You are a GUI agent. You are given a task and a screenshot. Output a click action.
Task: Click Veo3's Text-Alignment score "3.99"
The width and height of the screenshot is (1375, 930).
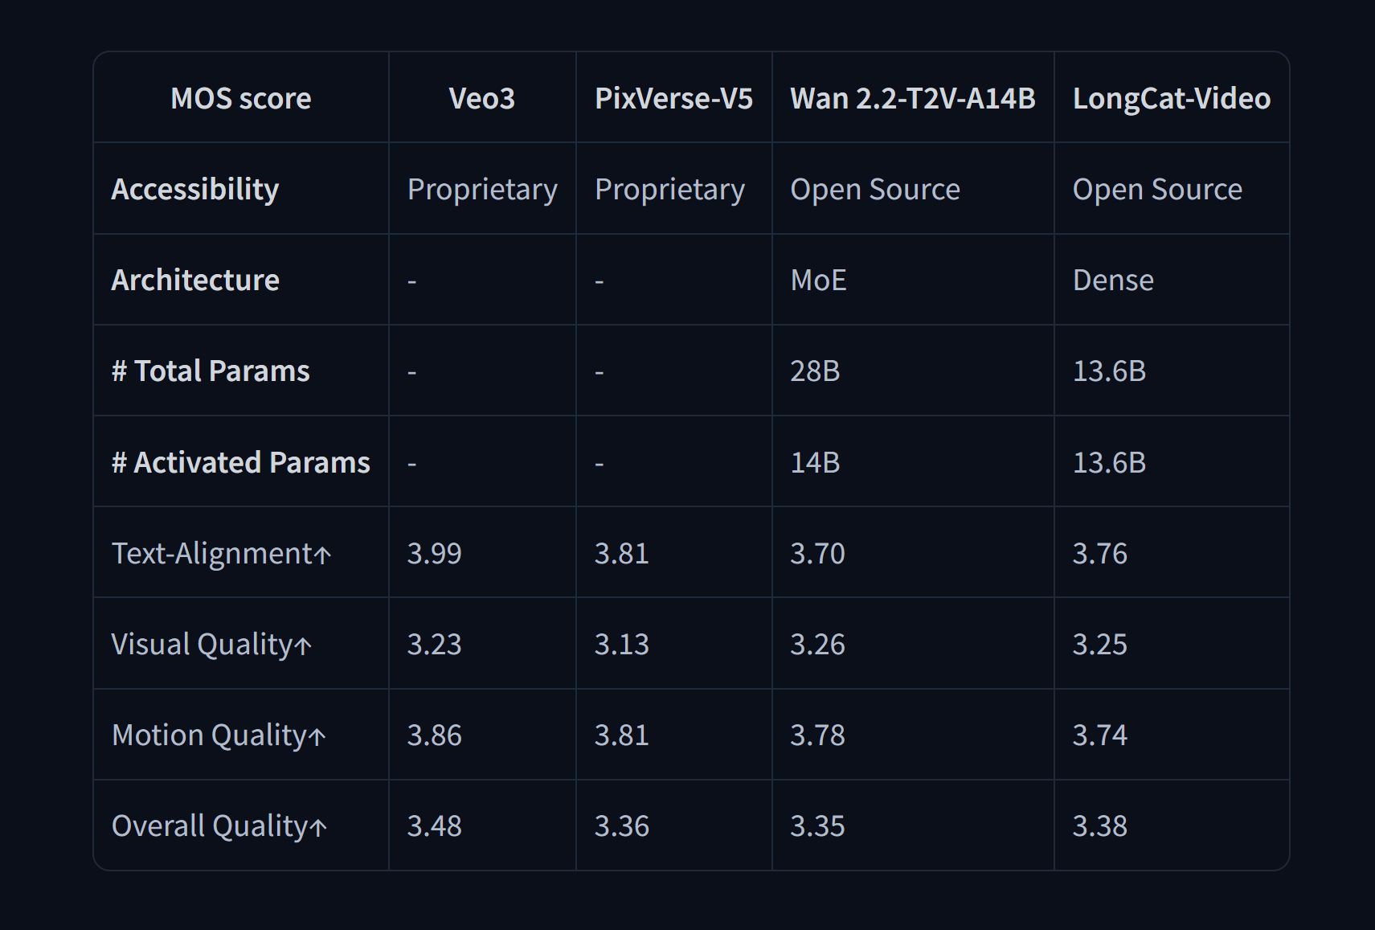pyautogui.click(x=434, y=553)
